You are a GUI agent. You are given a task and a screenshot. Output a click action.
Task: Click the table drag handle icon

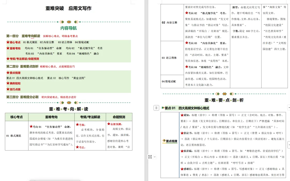point(156,107)
